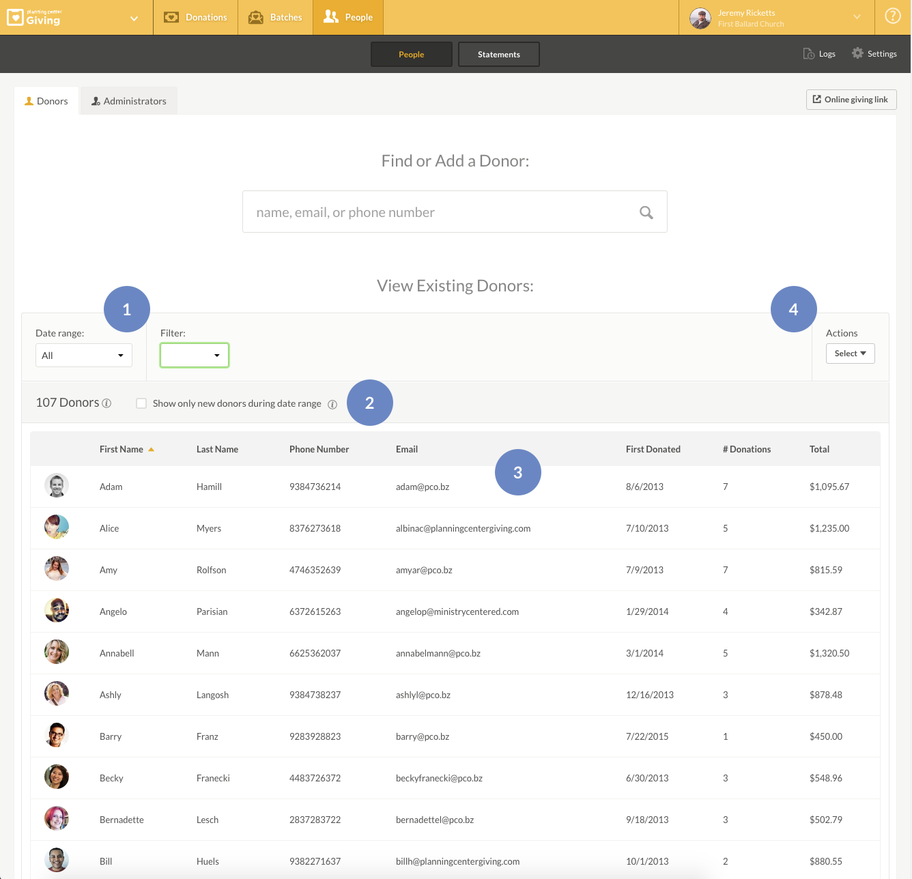
Task: Go to the Donations navigation tab
Action: (196, 17)
